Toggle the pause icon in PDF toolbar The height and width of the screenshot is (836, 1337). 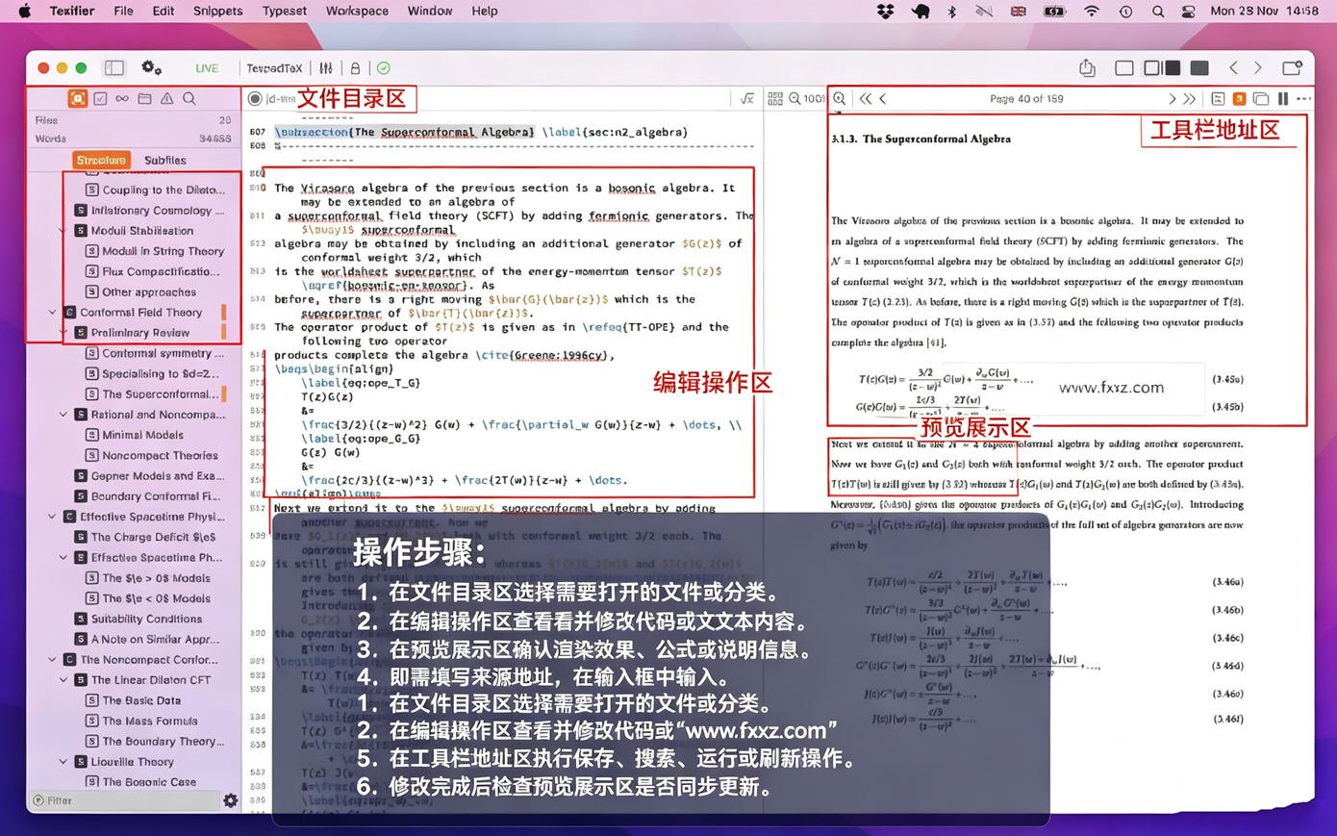pos(1282,98)
